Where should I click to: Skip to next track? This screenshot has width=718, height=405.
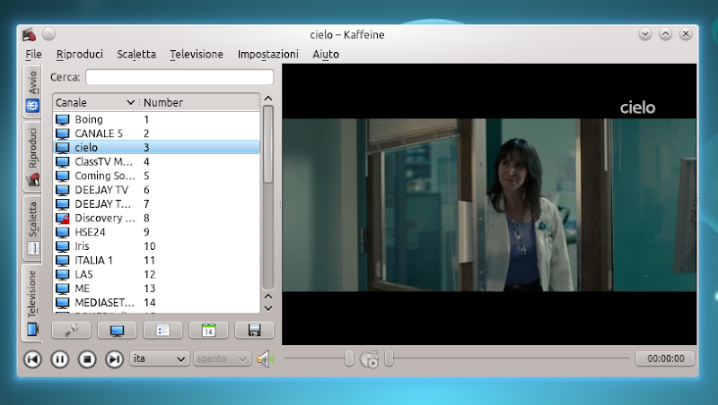click(x=115, y=359)
